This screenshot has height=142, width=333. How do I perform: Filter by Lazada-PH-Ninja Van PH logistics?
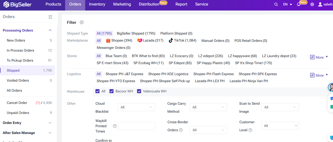click(249, 81)
